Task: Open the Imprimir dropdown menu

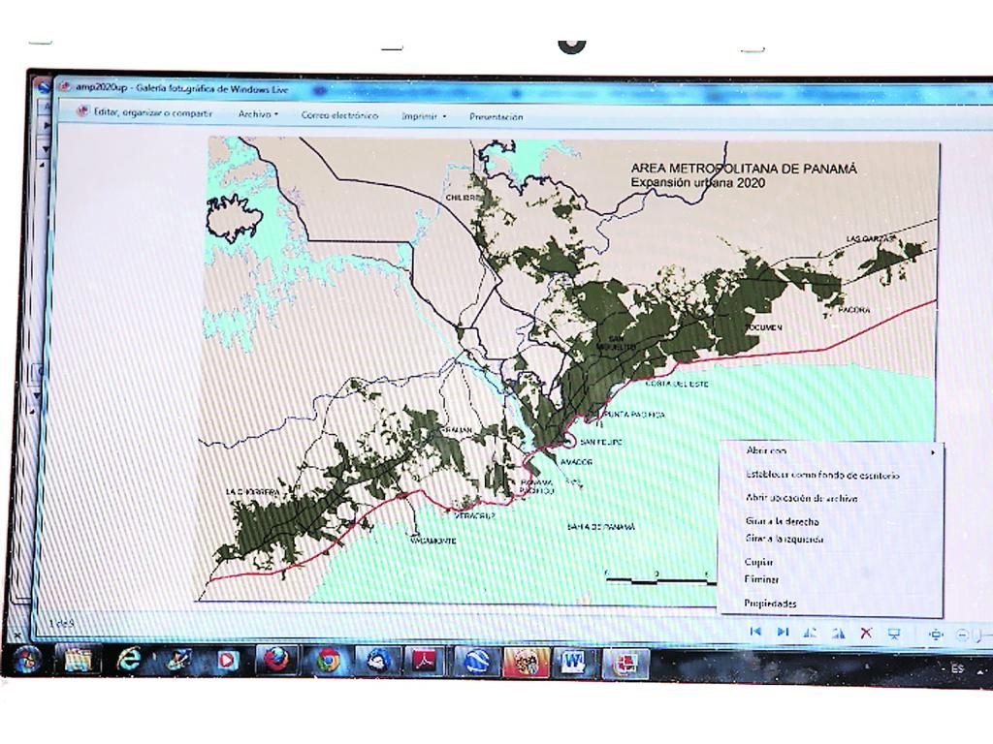Action: pos(424,116)
